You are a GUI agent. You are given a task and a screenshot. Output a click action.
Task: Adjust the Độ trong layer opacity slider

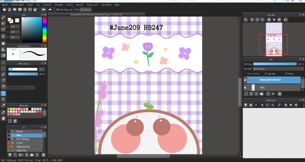pos(275,64)
